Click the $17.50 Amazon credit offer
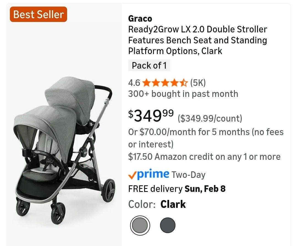297x246 pixels. point(204,157)
